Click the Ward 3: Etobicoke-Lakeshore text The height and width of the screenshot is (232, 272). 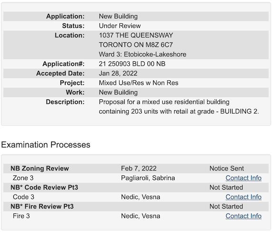coord(143,55)
